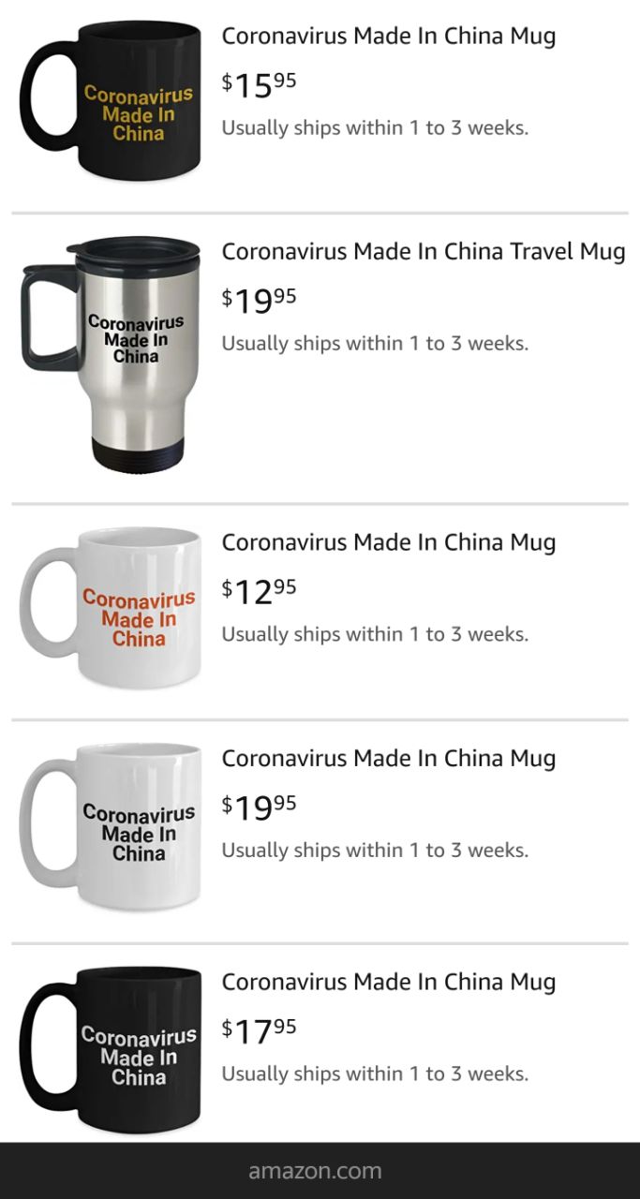This screenshot has width=640, height=1199.
Task: Open the first Coronavirus Made In China Mug title
Action: tap(389, 37)
